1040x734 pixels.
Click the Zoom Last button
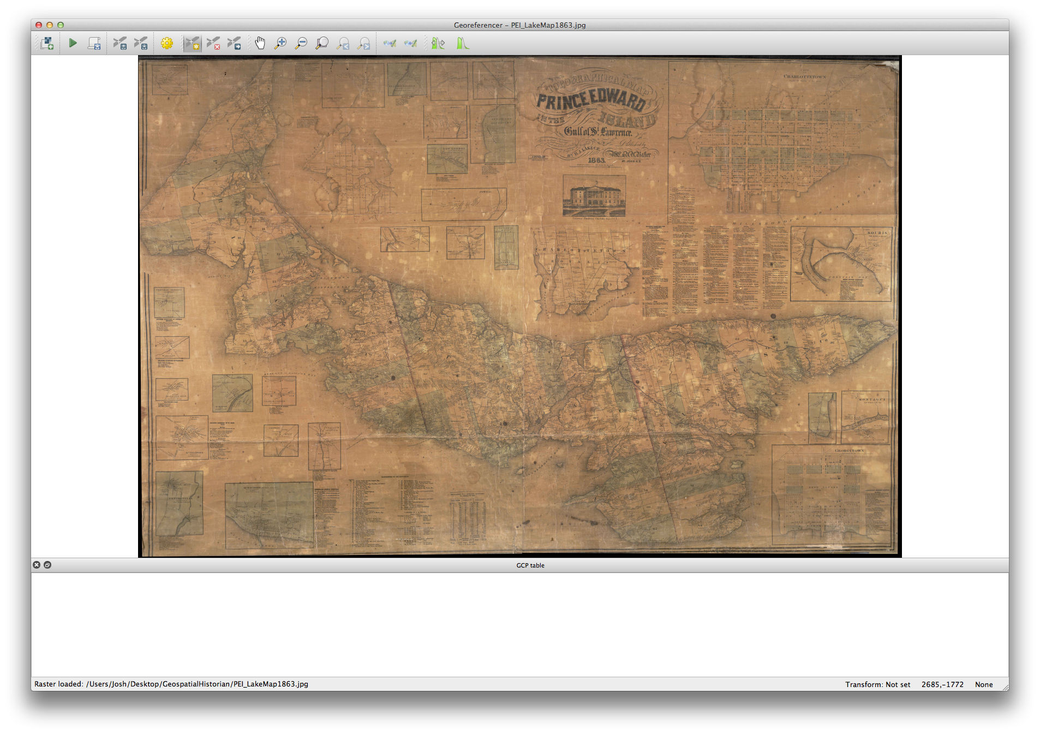pos(343,43)
